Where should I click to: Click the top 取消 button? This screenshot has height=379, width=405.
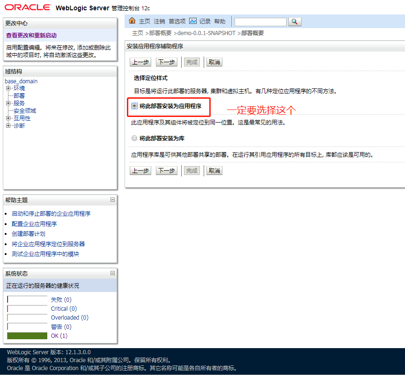click(214, 62)
